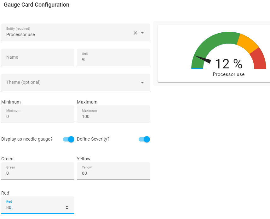
Task: Click the 12 % gauge reading
Action: pyautogui.click(x=229, y=64)
